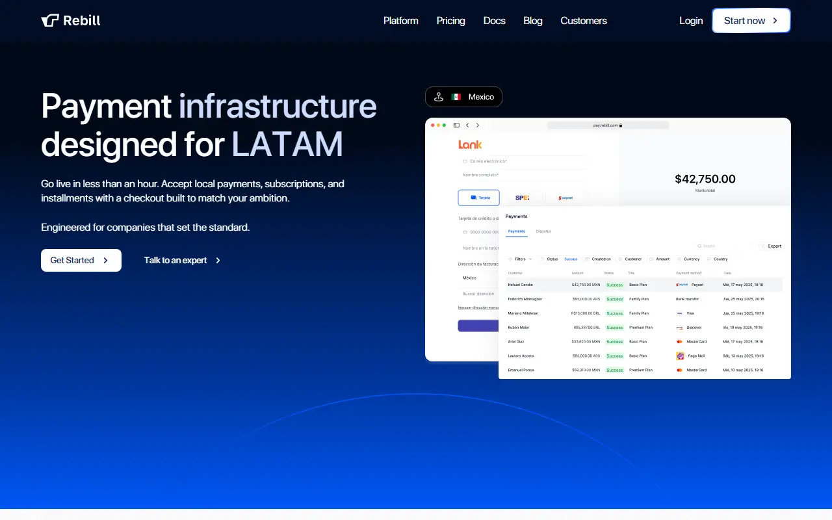Open the Country filter chip
The image size is (832, 520).
coord(718,259)
